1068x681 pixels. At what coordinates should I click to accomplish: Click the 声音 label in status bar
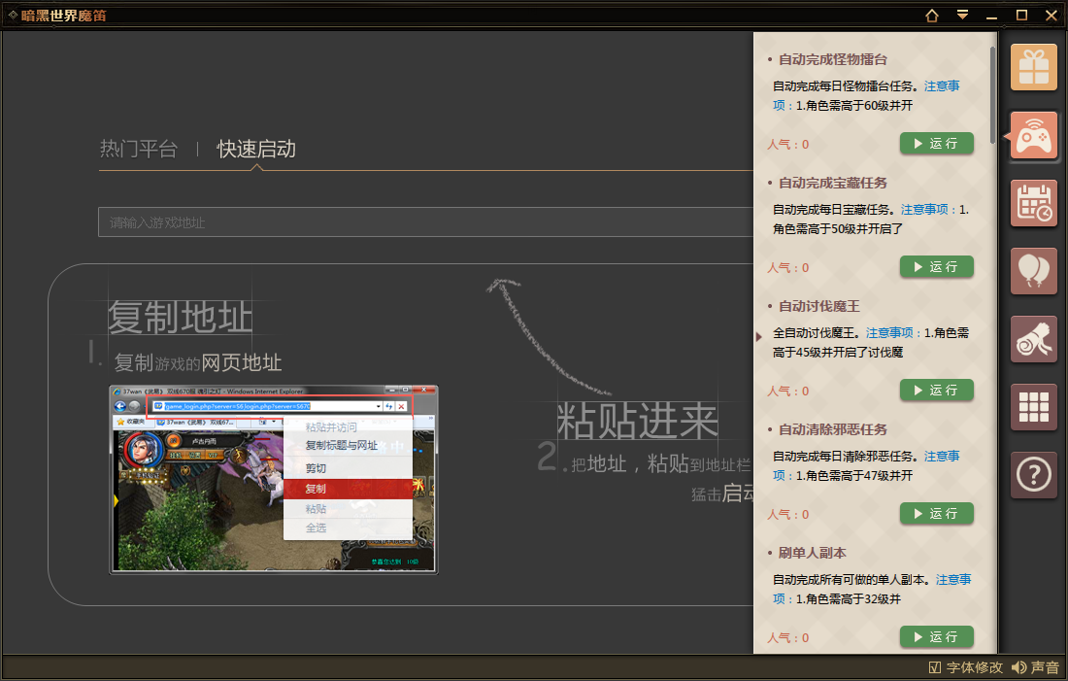coord(1045,667)
